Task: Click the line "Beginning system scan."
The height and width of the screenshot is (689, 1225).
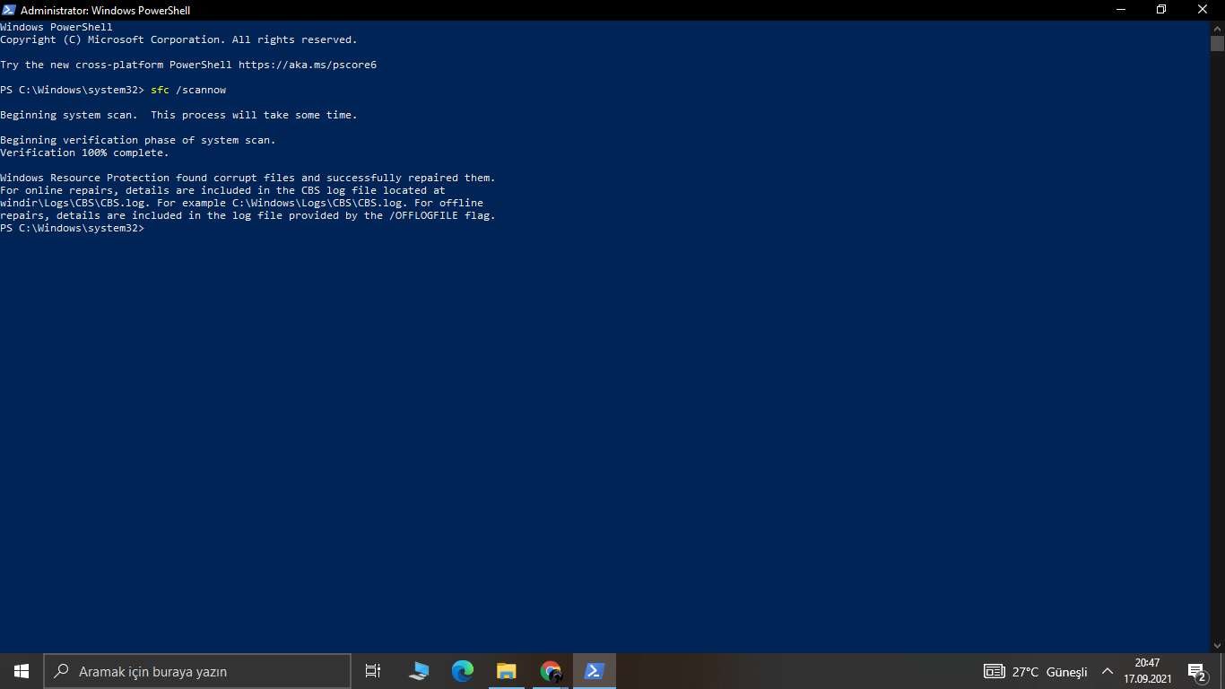Action: point(69,115)
